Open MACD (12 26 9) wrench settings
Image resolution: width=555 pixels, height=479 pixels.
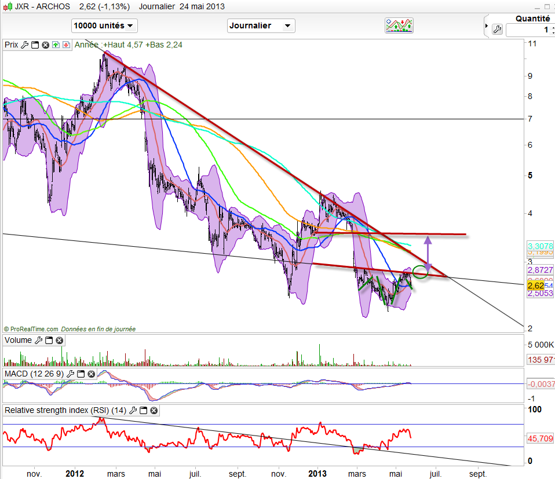[x=70, y=374]
